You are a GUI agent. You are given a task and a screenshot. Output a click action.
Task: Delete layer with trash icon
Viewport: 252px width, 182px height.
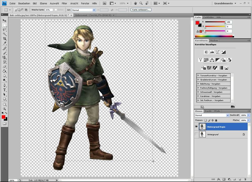[245, 179]
